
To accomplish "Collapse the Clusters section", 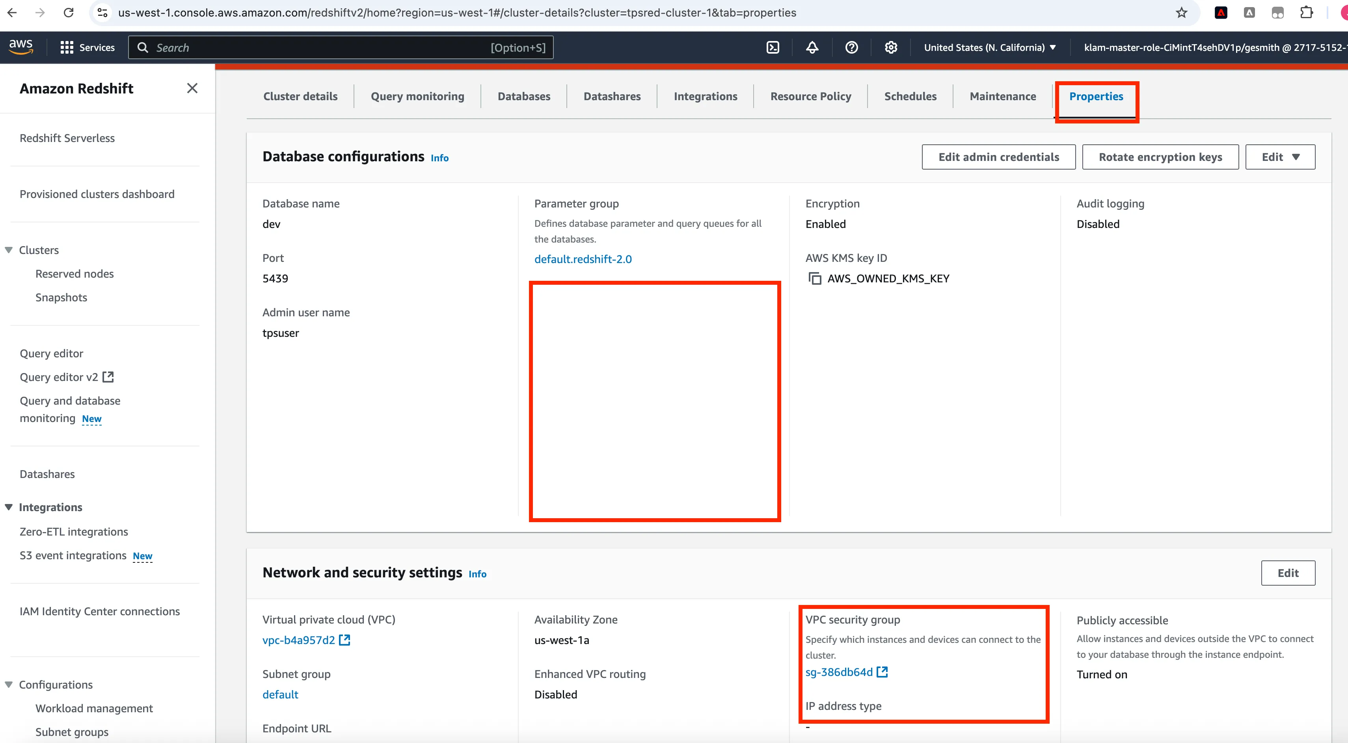I will [x=8, y=250].
